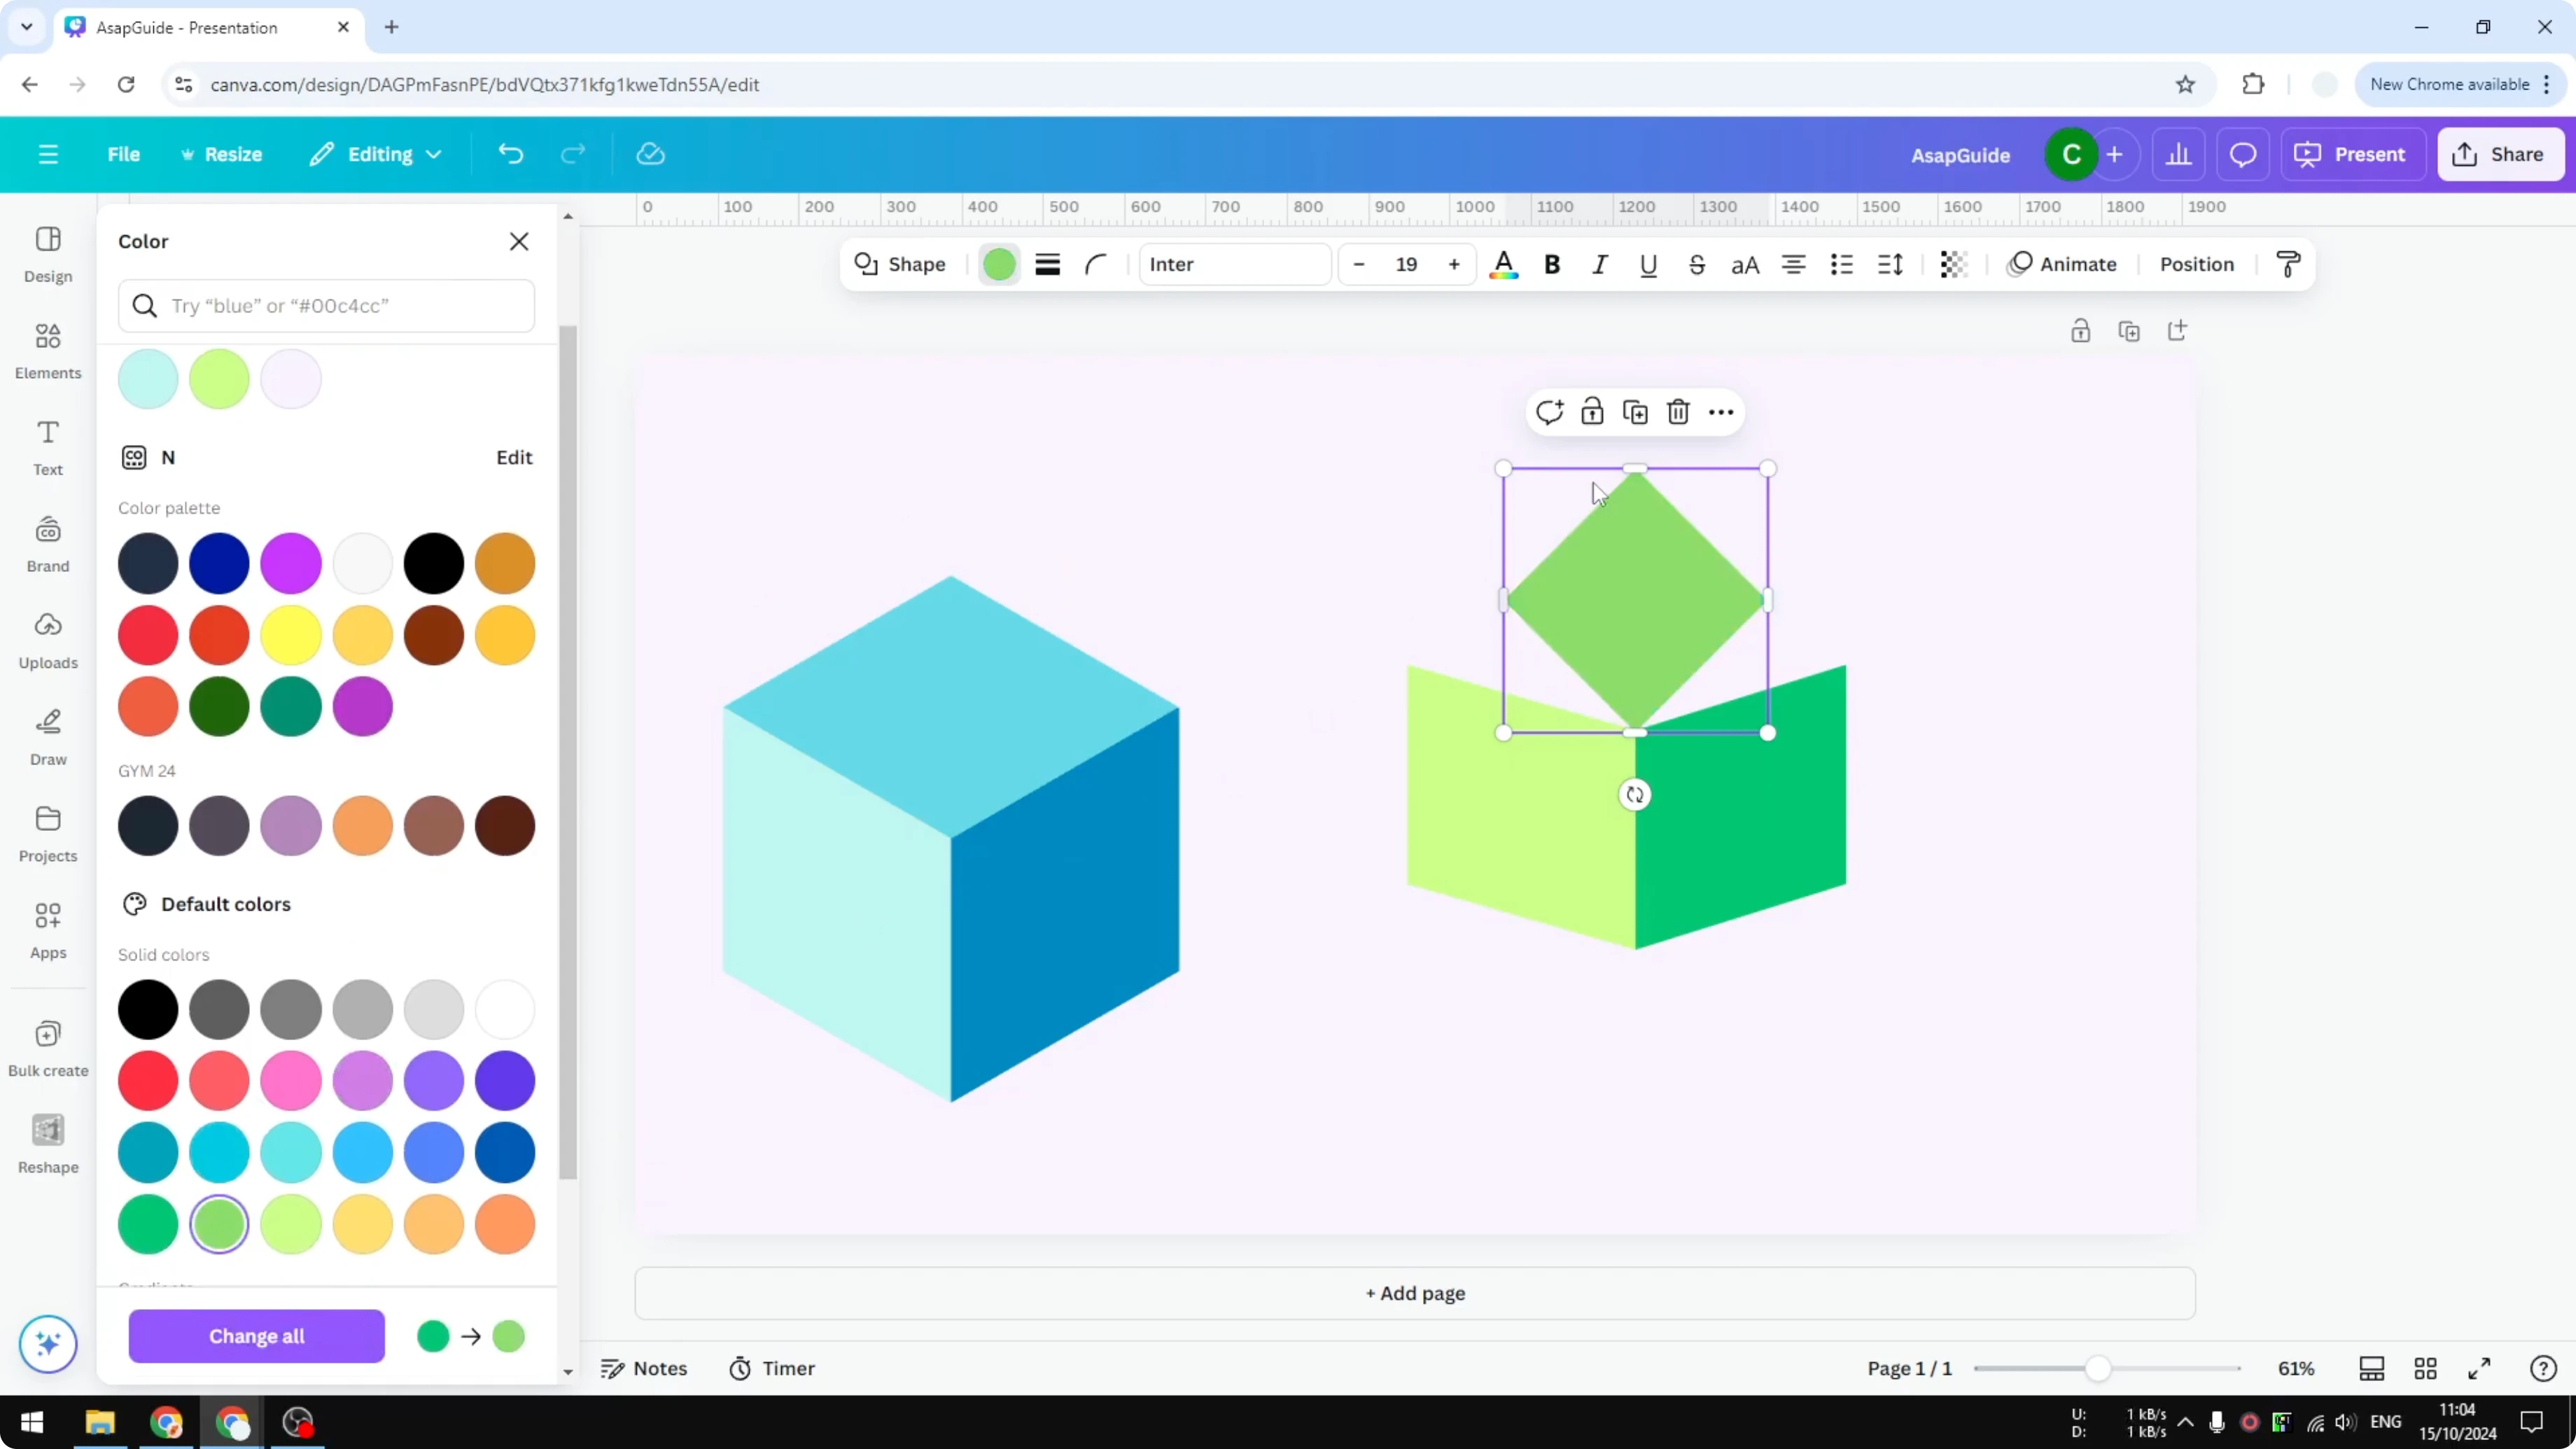Open the Elements panel in sidebar
The image size is (2576, 1449).
coord(47,352)
